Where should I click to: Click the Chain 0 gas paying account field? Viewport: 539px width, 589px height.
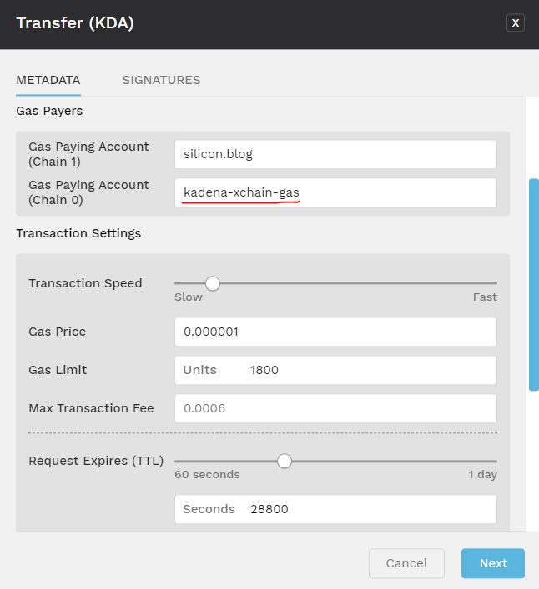coord(335,192)
